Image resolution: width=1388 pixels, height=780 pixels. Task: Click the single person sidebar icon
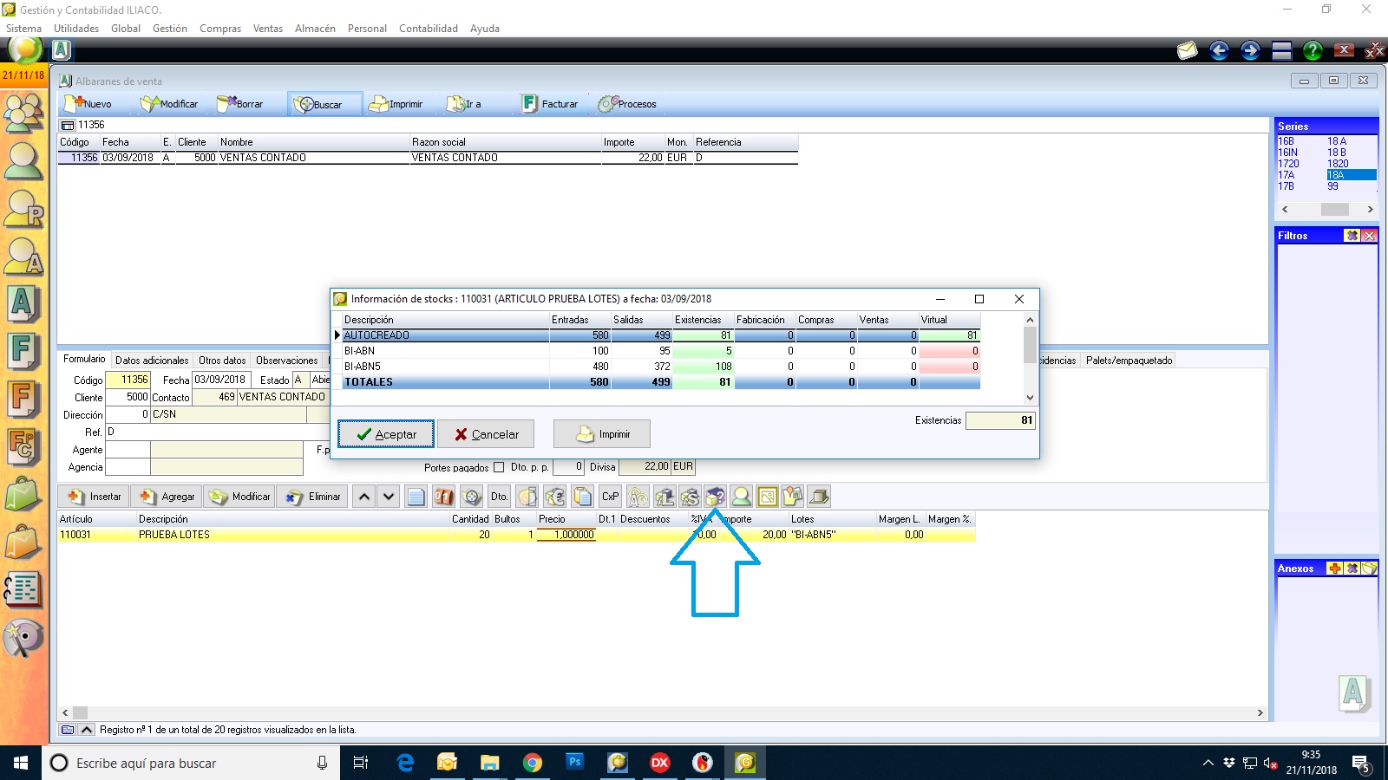[x=23, y=162]
